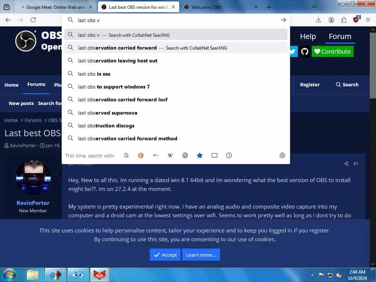Click the Go arrow in address bar

(x=283, y=20)
